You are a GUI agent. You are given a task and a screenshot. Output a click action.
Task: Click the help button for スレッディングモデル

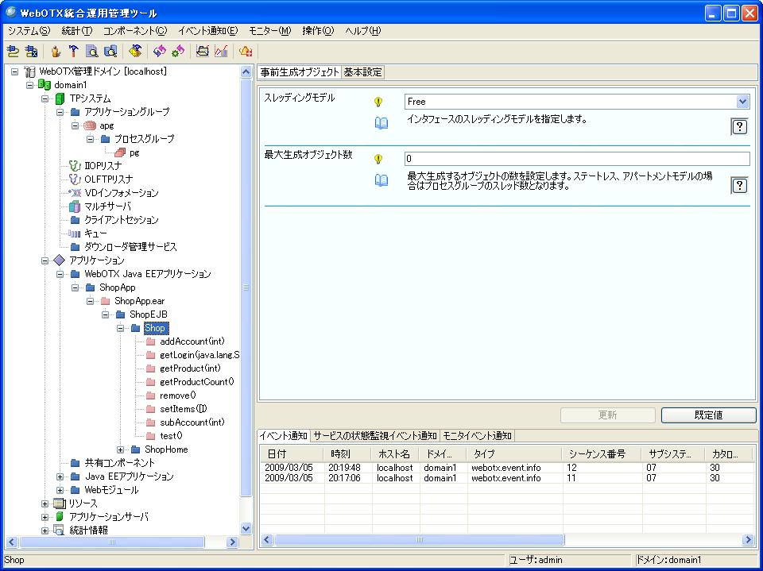739,127
